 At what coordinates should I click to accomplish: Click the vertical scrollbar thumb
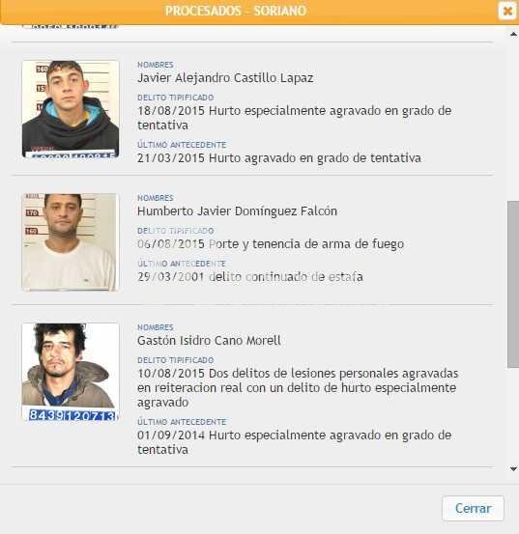point(513,284)
